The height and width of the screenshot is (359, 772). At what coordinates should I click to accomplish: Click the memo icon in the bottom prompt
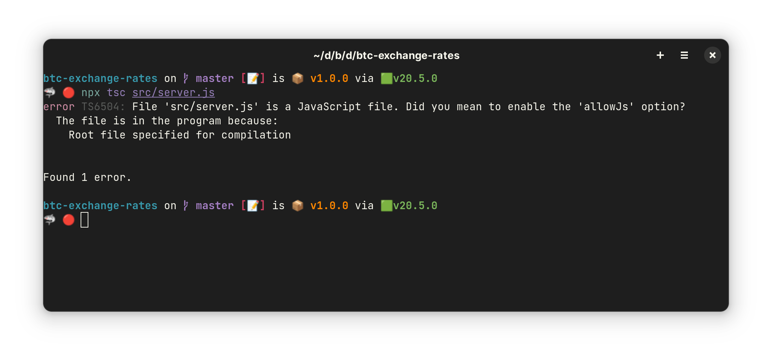click(x=253, y=206)
